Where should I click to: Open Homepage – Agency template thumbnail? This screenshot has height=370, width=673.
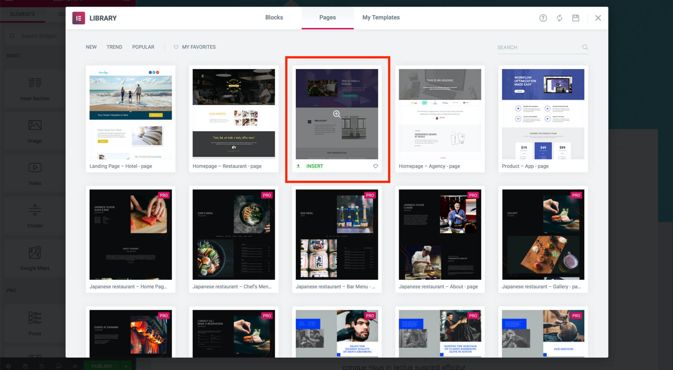(x=440, y=114)
